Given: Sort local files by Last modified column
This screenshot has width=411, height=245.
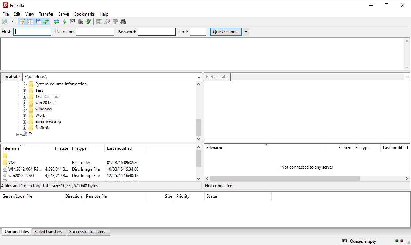Looking at the screenshot, I should [x=125, y=148].
